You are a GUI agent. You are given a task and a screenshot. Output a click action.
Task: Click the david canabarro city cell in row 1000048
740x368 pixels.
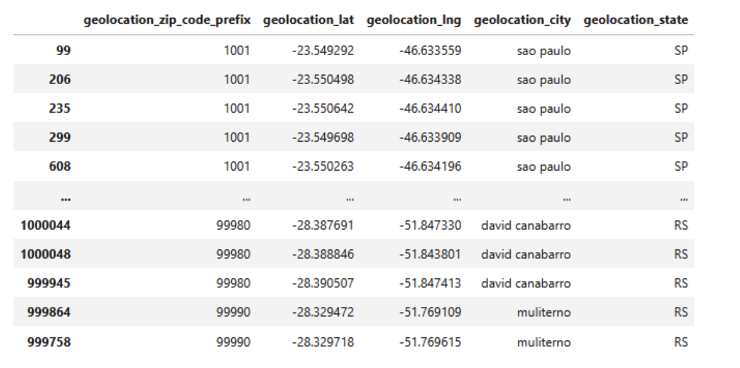pyautogui.click(x=526, y=255)
